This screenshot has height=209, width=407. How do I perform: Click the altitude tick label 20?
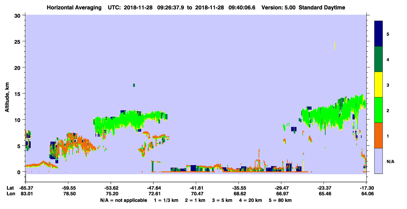[18, 67]
